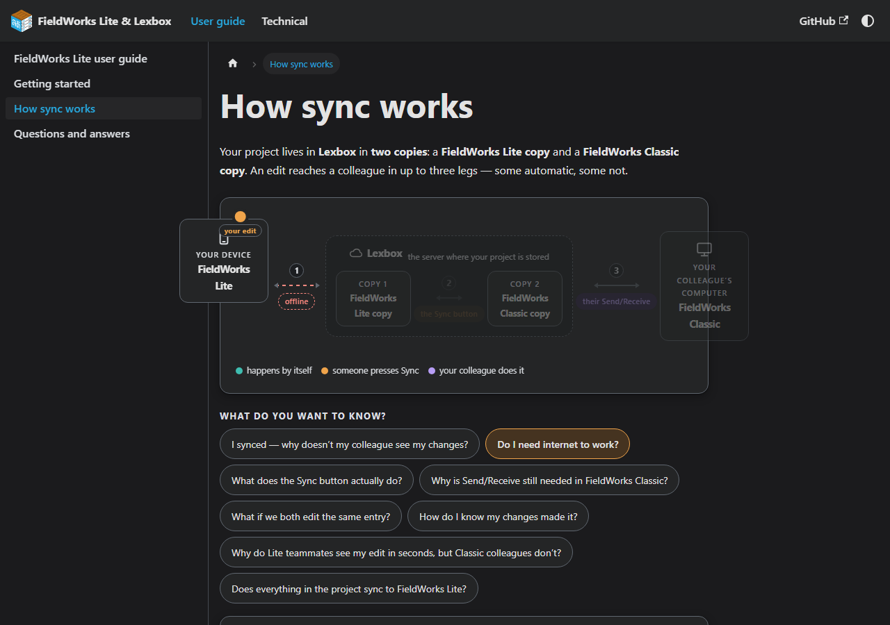Screen dimensions: 890x625
Task: Click the colleague's computer monitor icon
Action: [704, 249]
